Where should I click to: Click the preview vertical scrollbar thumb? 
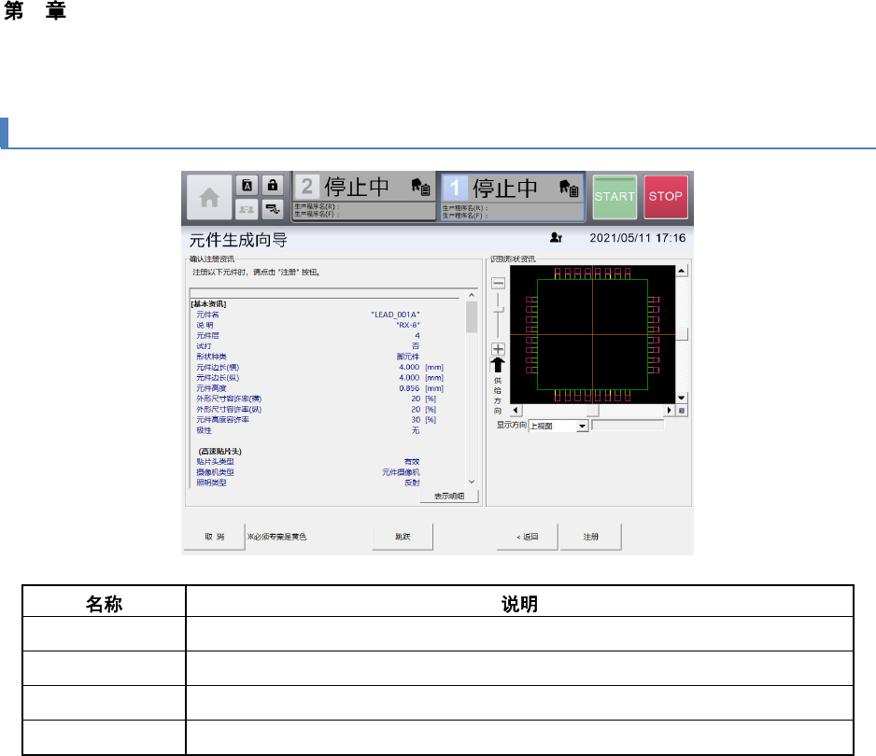click(x=682, y=334)
